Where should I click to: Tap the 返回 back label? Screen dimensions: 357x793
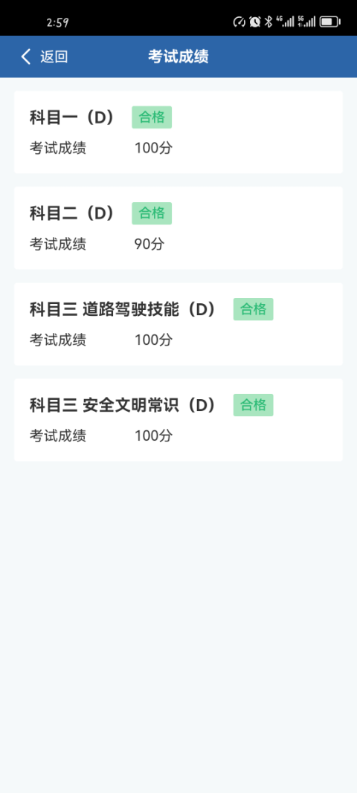[x=54, y=56]
